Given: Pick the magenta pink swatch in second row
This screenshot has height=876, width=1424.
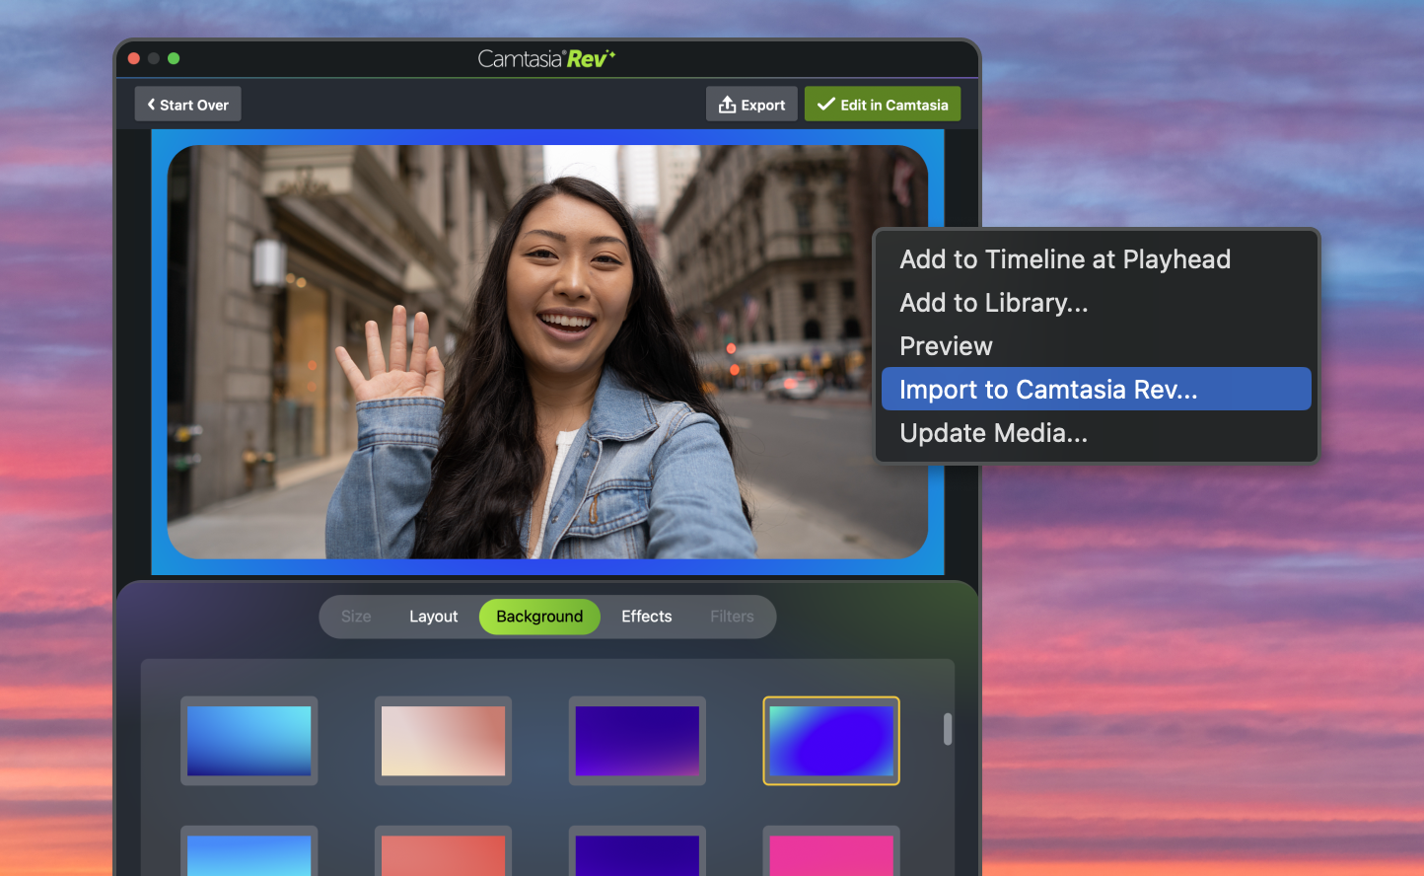Looking at the screenshot, I should click(x=831, y=851).
